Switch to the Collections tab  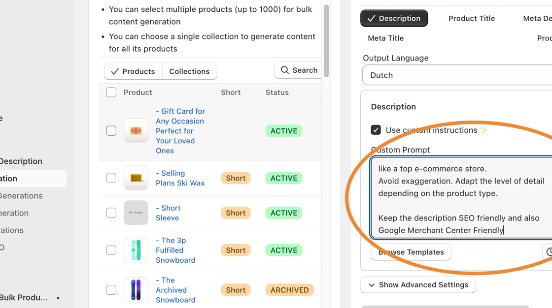189,71
